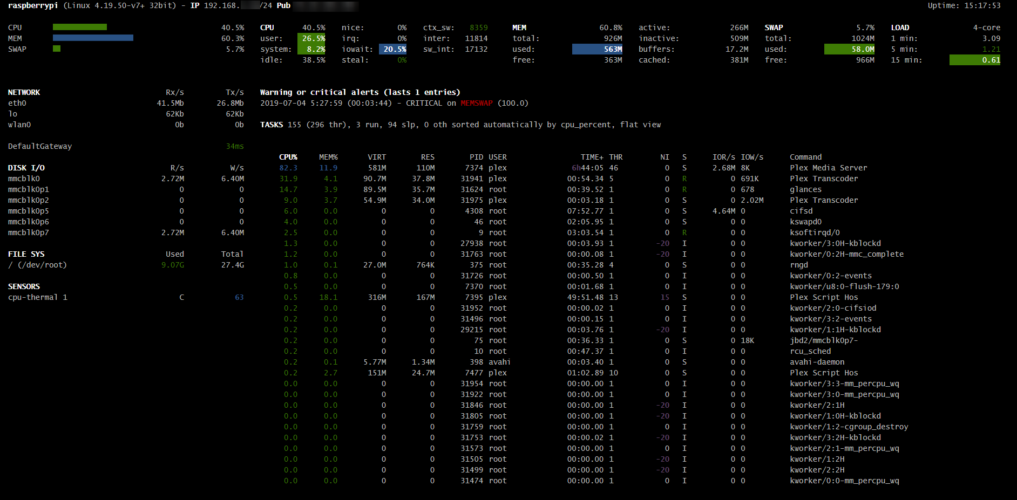Click the file system used value 9.07G
The height and width of the screenshot is (500, 1017).
click(173, 265)
